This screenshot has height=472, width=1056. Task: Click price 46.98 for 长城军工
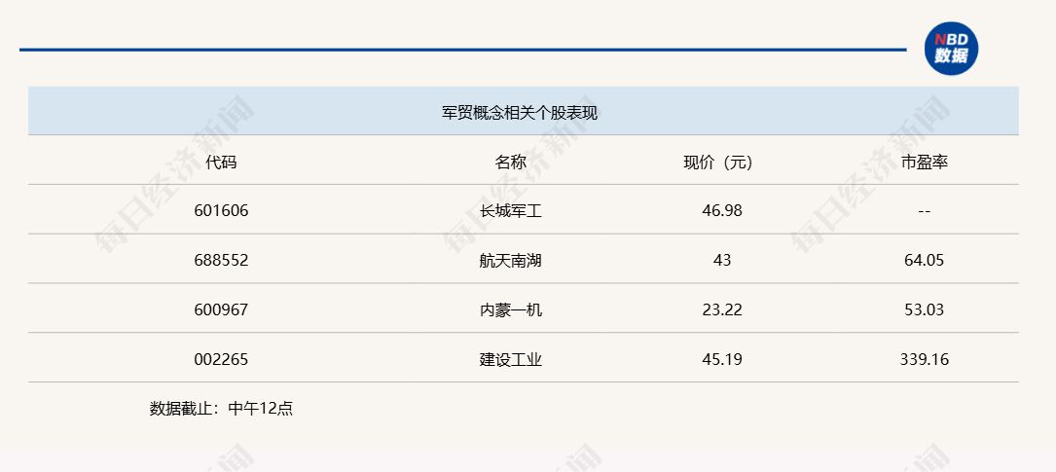721,210
